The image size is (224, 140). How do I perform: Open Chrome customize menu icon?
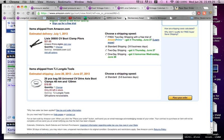click(x=210, y=13)
